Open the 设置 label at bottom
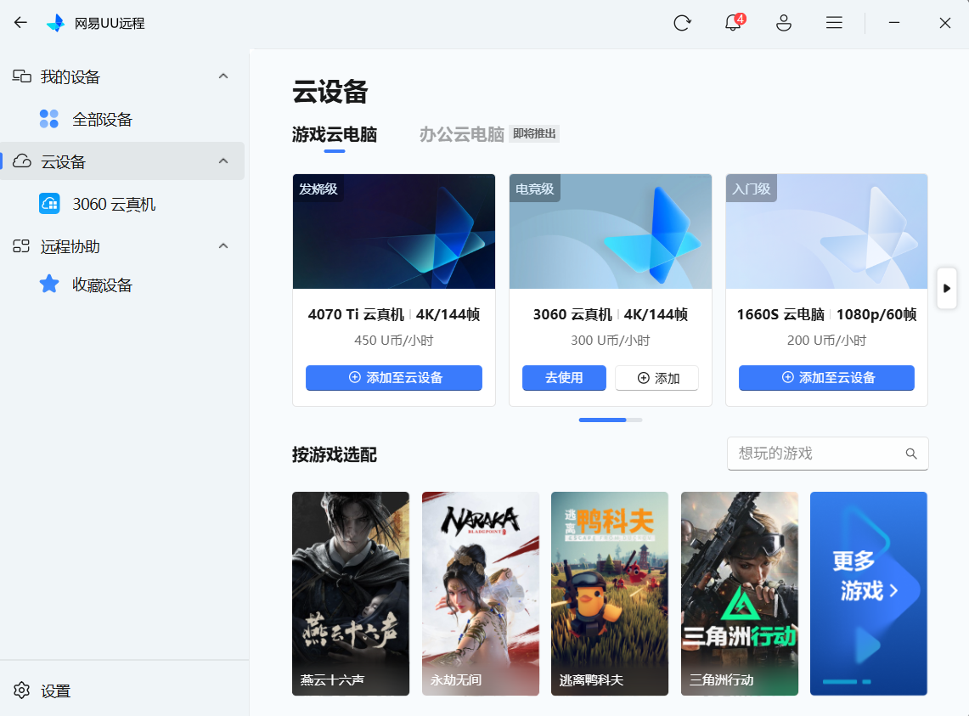This screenshot has width=969, height=716. tap(55, 691)
